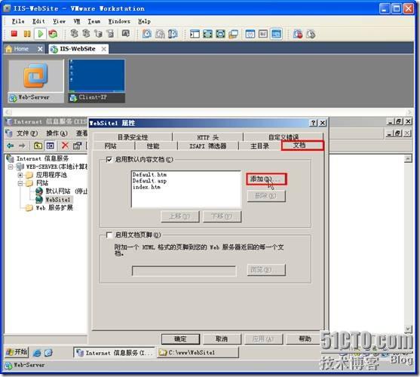The height and width of the screenshot is (377, 420).
Task: Click the red X delete icon
Action: [65, 146]
